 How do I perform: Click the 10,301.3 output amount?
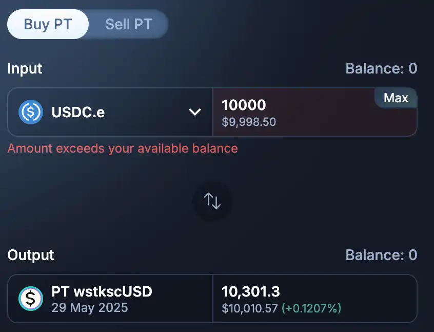click(251, 292)
